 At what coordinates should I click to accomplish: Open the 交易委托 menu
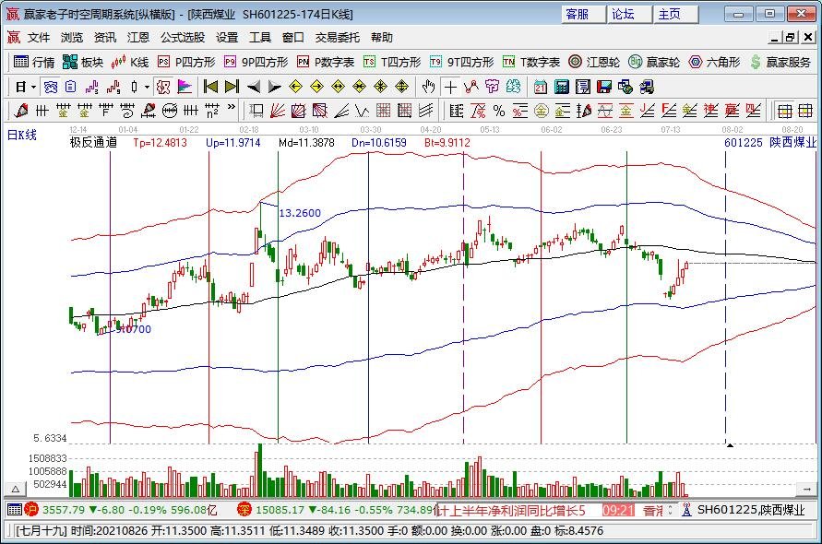pyautogui.click(x=337, y=38)
